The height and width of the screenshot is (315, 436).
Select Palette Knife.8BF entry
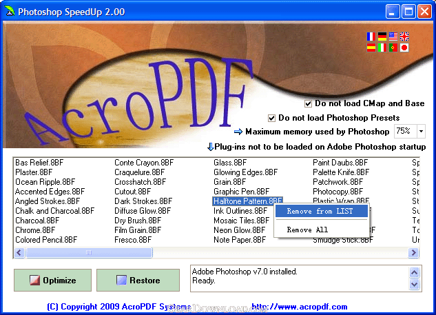coord(341,172)
